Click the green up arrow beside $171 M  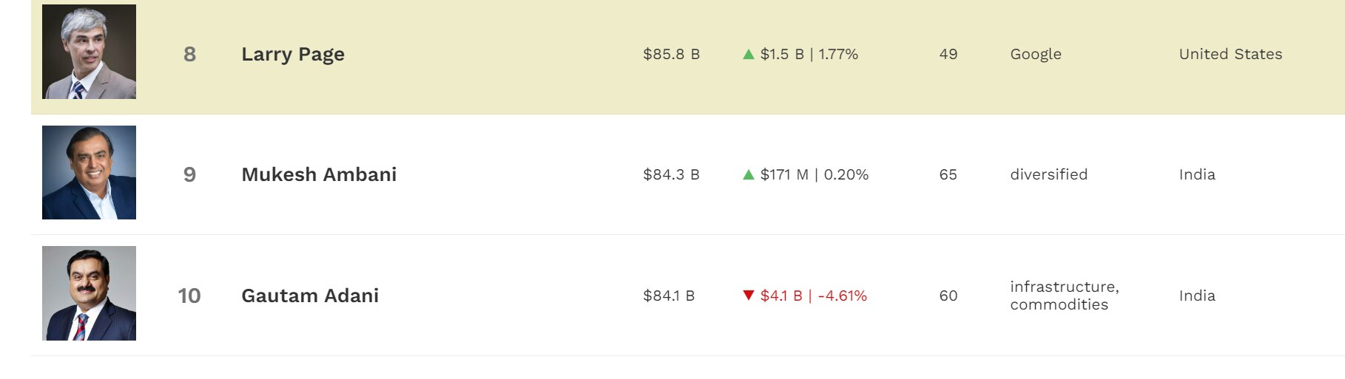[748, 174]
